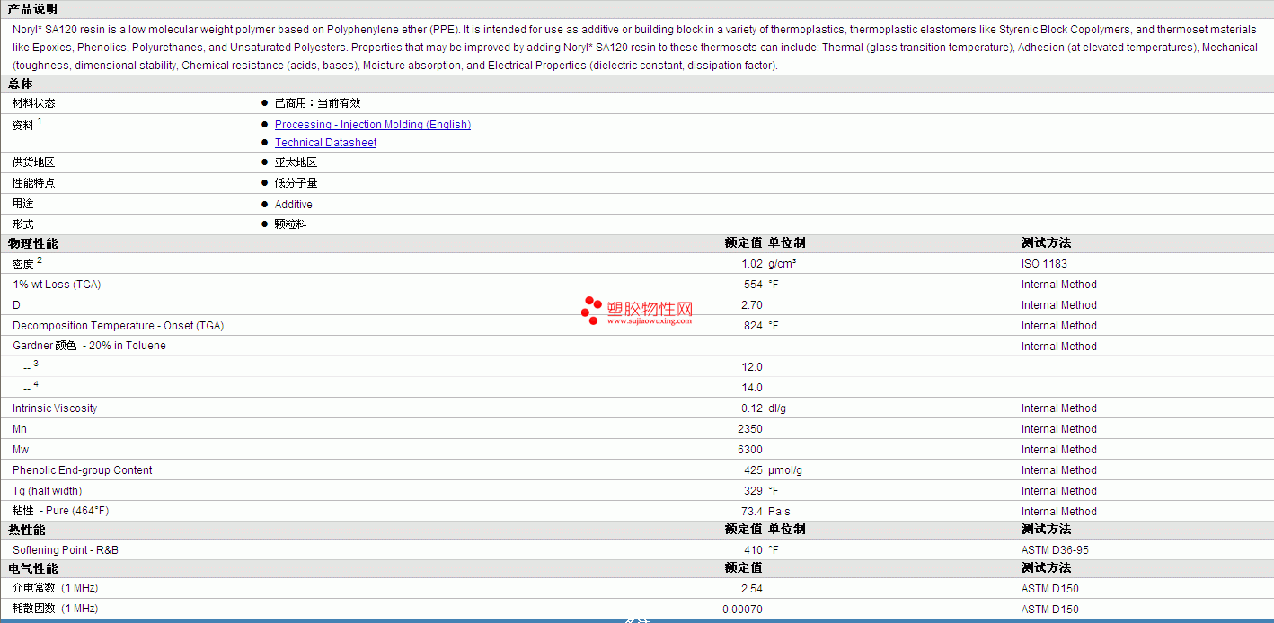Select the Intrinsic Viscosity label

pos(55,408)
